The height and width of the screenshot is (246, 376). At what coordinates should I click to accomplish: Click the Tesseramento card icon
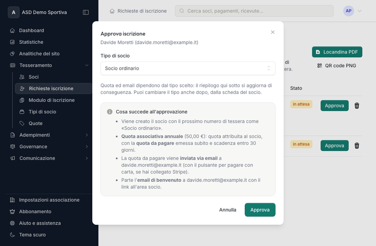point(13,65)
